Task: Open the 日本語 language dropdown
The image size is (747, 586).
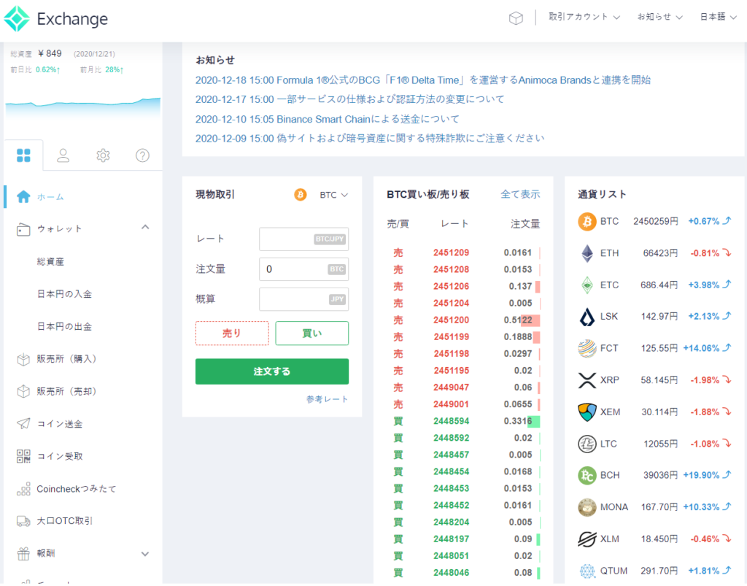Action: coord(716,17)
